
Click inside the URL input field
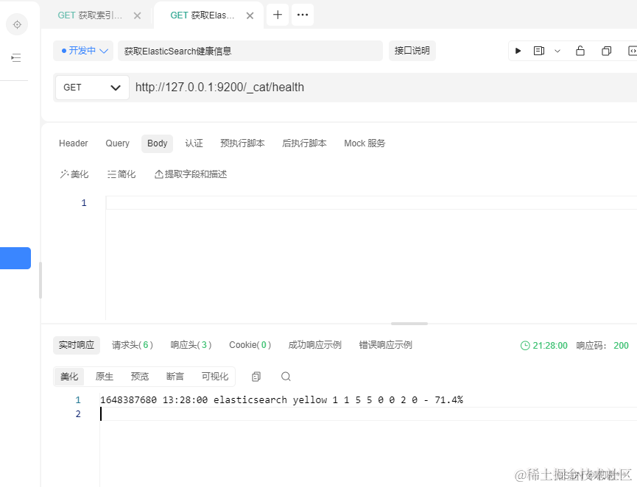point(295,87)
